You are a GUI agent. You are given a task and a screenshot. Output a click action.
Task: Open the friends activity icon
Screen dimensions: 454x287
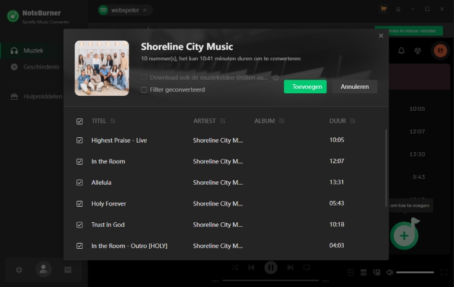pos(418,51)
